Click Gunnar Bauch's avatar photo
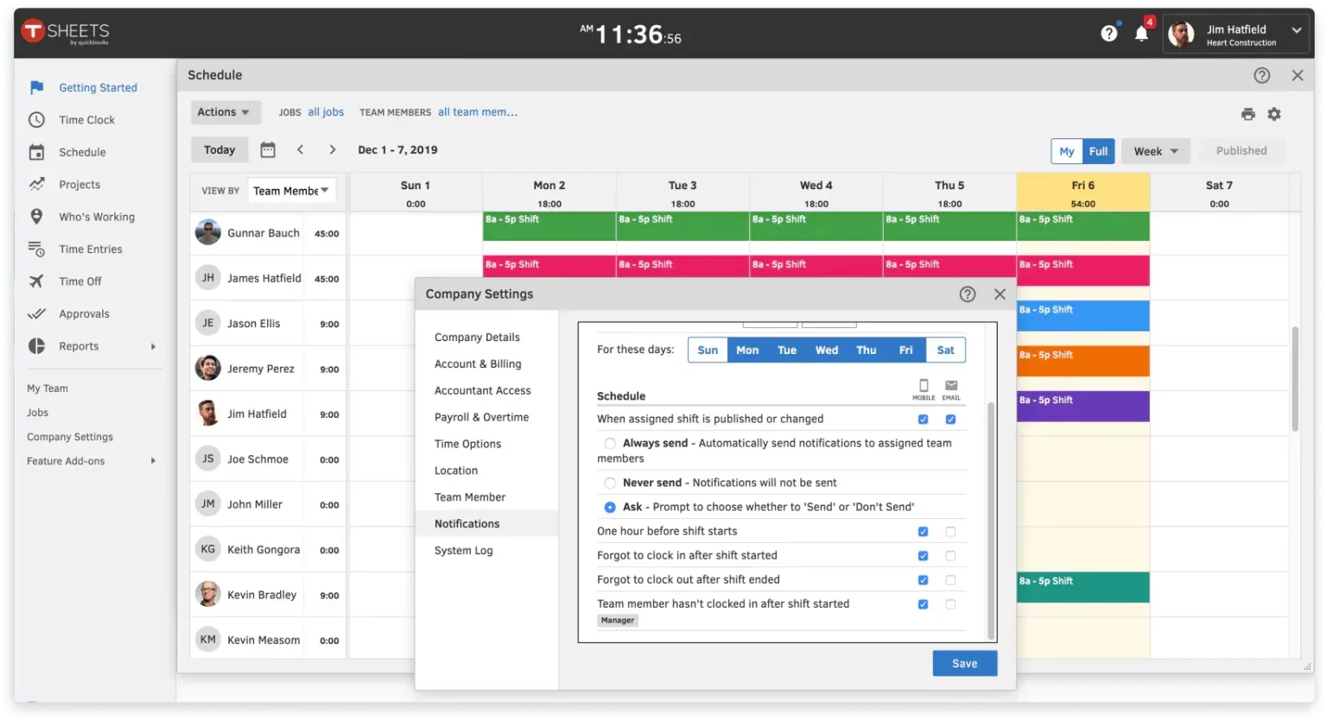The height and width of the screenshot is (720, 1327). (x=208, y=232)
